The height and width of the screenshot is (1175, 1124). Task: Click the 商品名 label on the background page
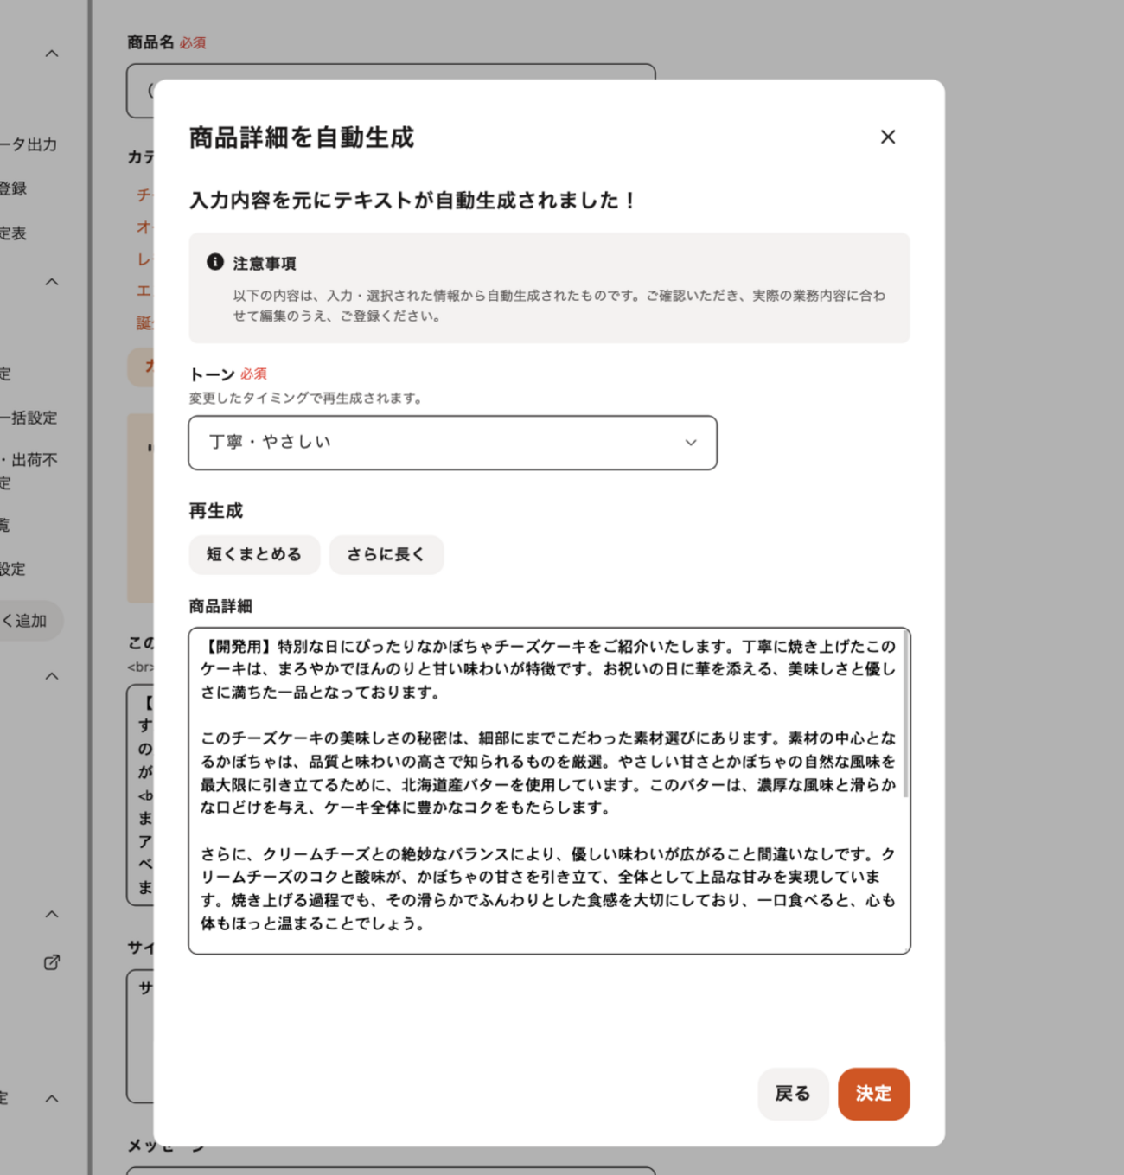pos(150,42)
